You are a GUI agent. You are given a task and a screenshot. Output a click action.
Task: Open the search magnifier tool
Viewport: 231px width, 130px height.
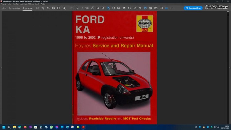64,8
